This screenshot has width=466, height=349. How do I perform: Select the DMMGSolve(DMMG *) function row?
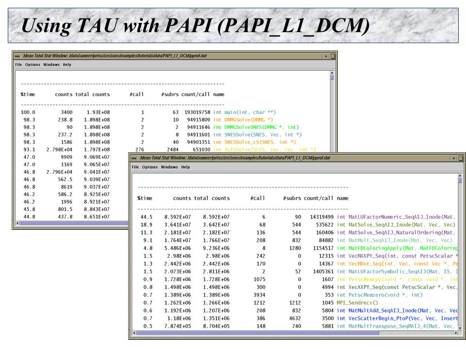(147, 120)
